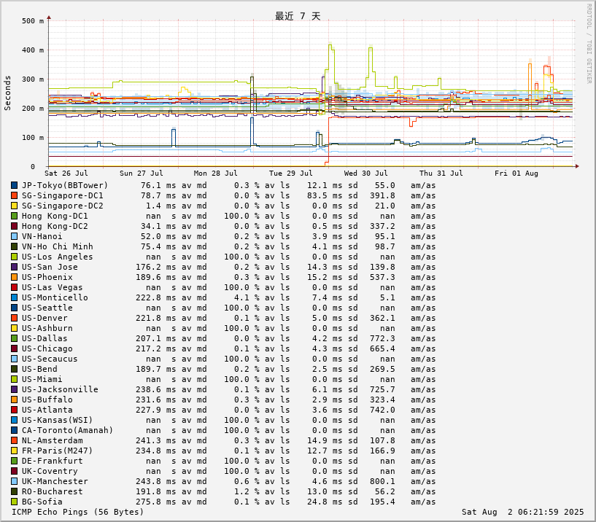The width and height of the screenshot is (596, 522).
Task: Click the 'NL-Amsterdam' legend label
Action: (x=52, y=440)
